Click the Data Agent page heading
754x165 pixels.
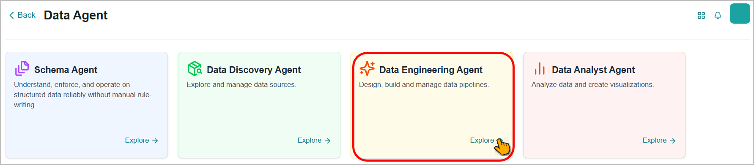point(76,15)
